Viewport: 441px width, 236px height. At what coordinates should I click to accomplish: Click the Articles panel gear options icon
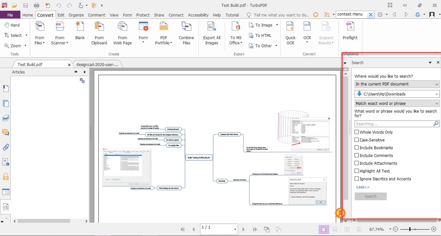click(x=82, y=80)
